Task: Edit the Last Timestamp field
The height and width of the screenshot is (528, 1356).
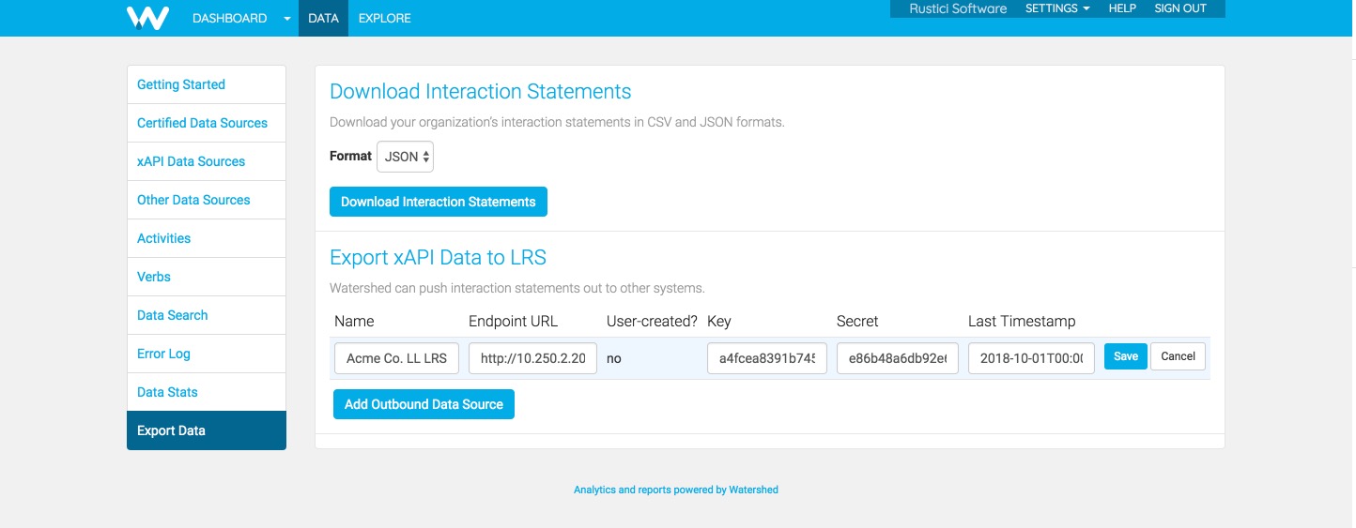Action: [x=1030, y=358]
